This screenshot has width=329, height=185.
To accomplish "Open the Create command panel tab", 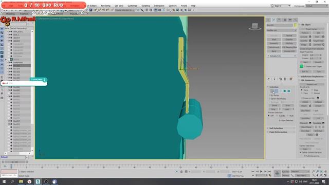I will point(268,20).
